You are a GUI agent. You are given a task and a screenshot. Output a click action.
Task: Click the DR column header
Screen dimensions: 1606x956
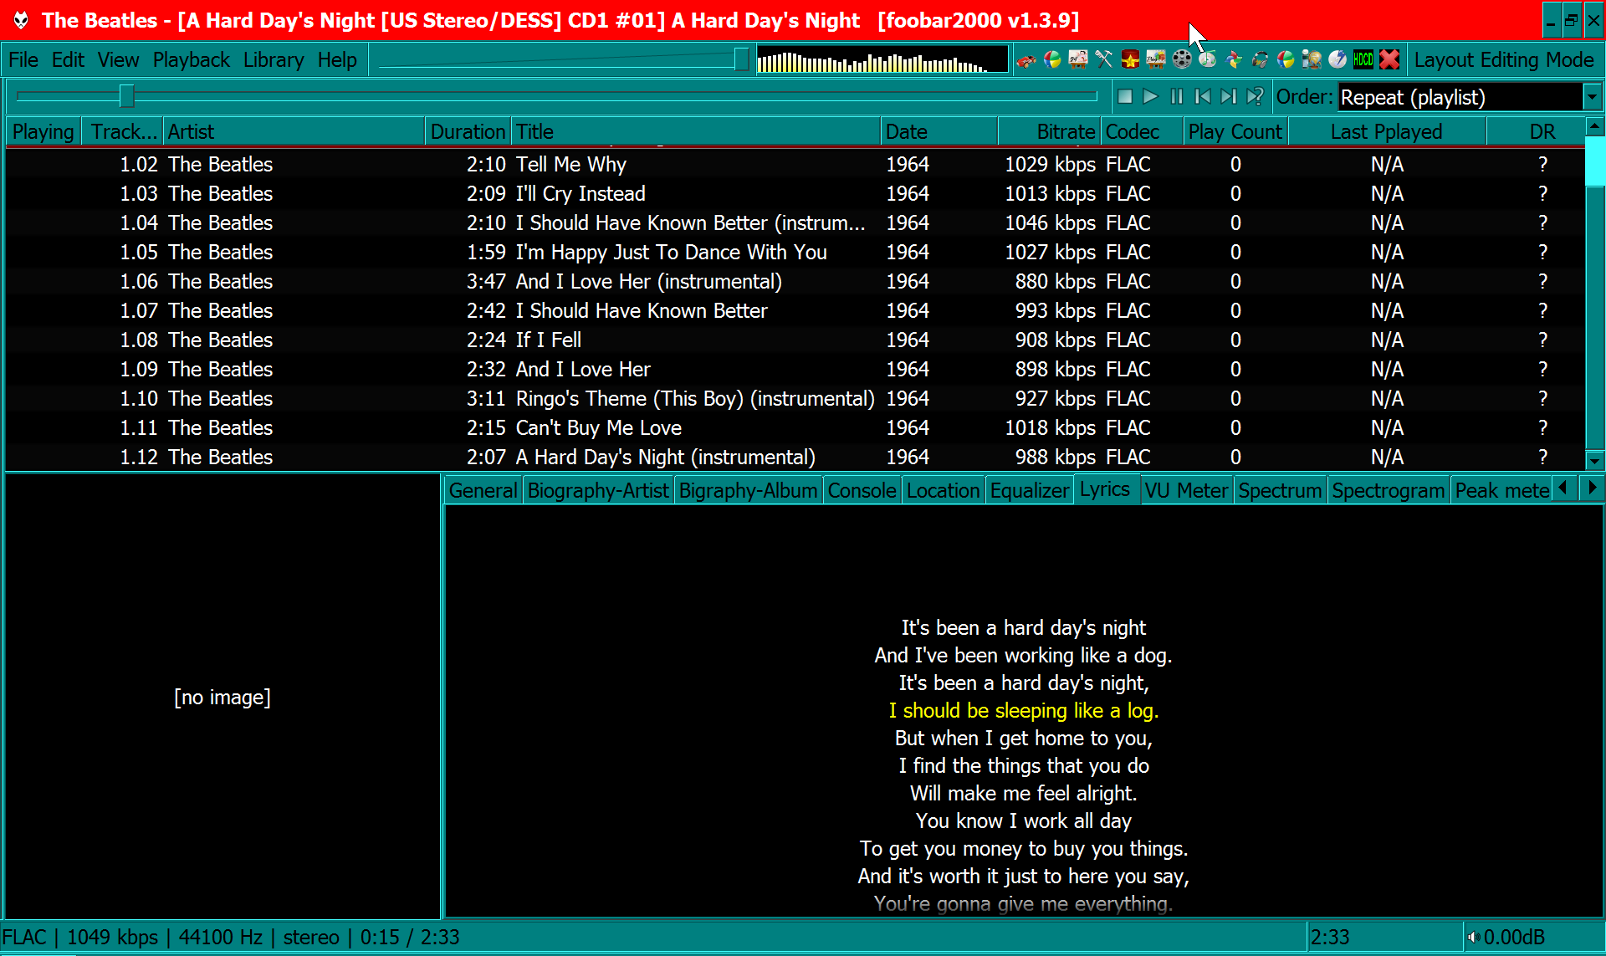(x=1536, y=131)
